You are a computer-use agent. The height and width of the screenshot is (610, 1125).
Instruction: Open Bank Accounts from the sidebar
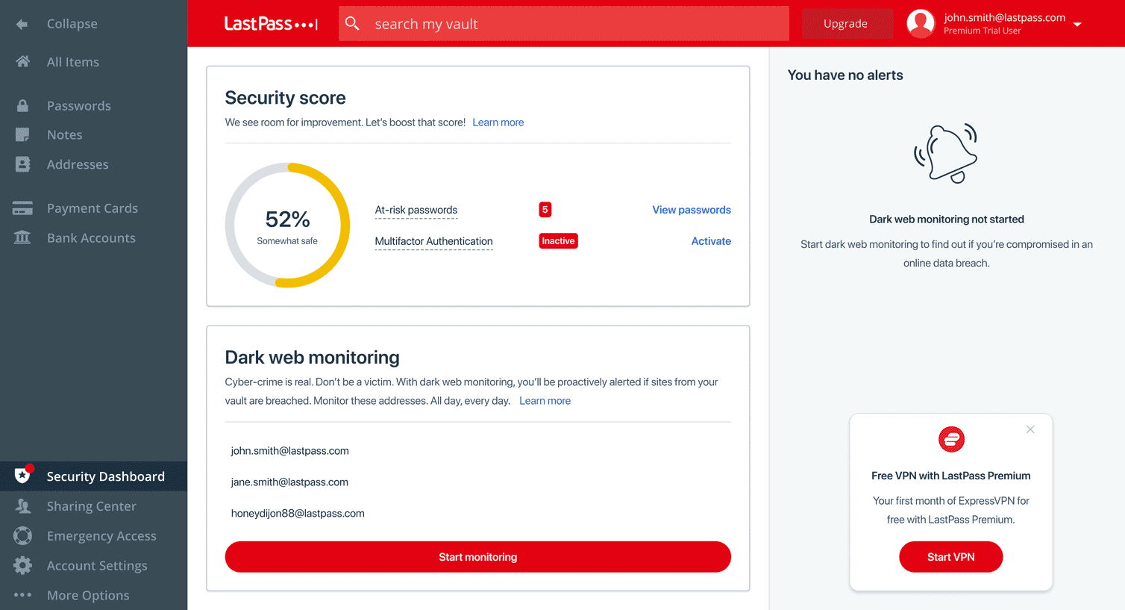pos(91,237)
